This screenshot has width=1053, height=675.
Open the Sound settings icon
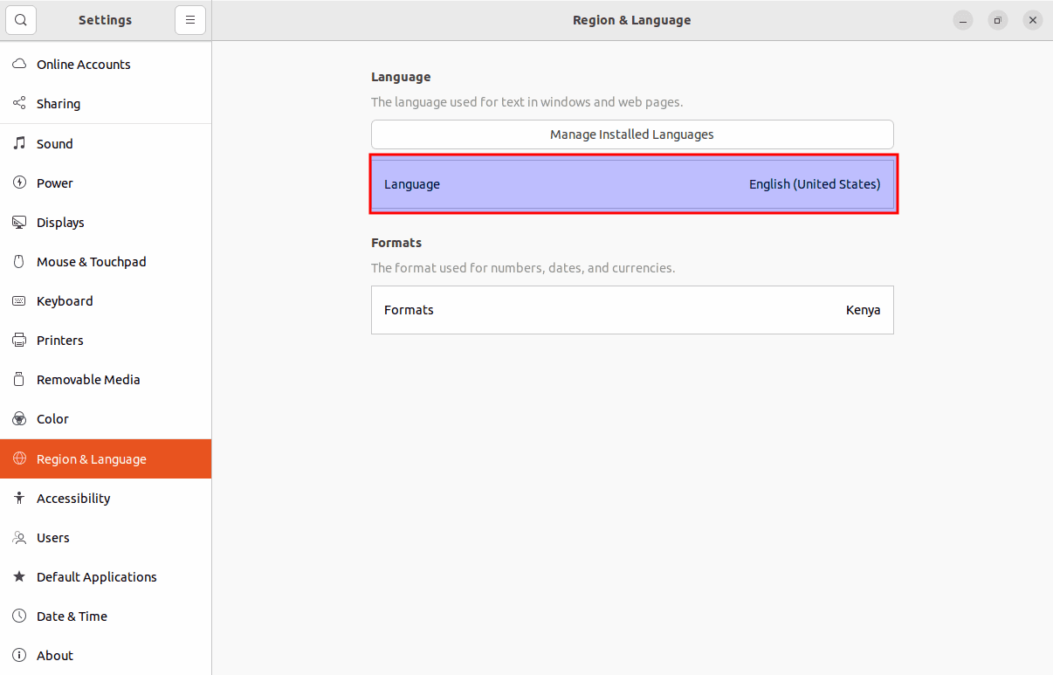(x=18, y=143)
